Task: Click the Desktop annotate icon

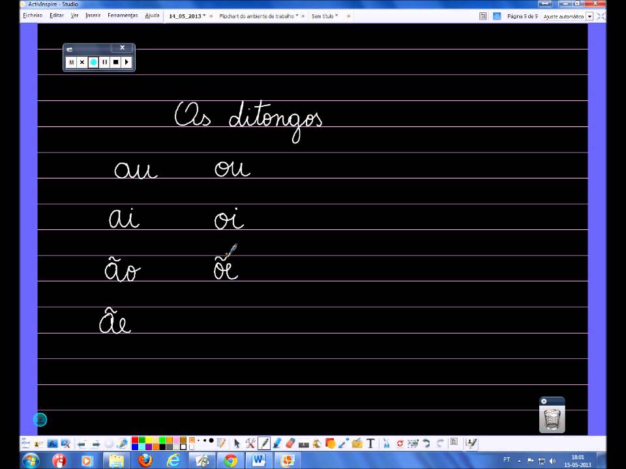Action: tap(52, 444)
